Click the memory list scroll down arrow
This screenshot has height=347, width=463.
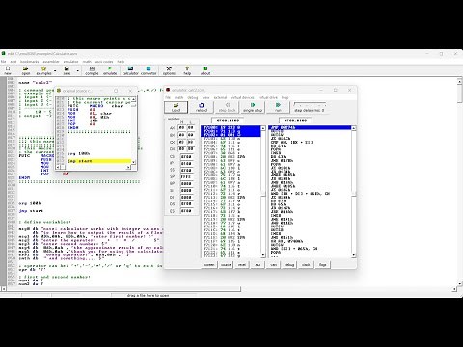[x=263, y=255]
